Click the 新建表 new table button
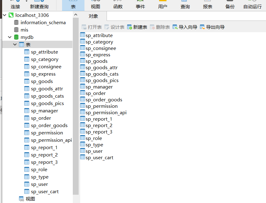266x203 pixels. point(137,27)
